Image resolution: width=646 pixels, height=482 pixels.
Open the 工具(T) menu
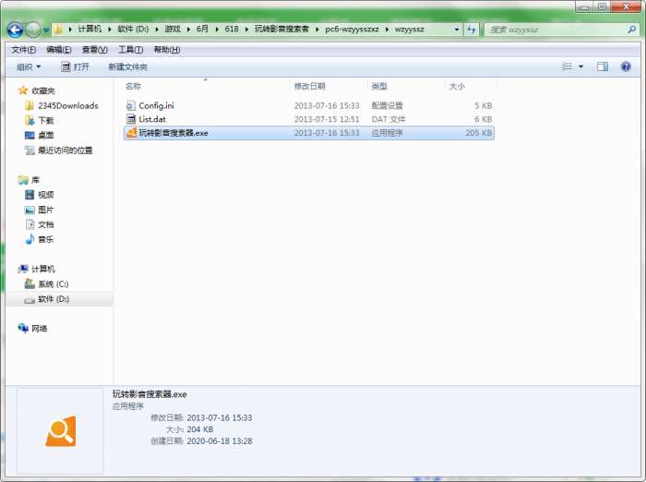(131, 50)
